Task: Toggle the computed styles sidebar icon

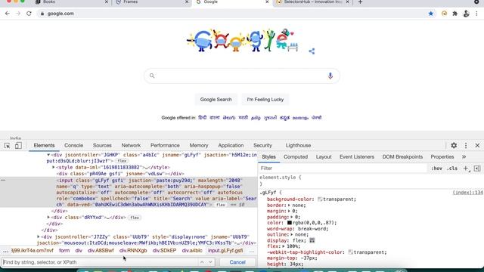Action: (x=477, y=168)
